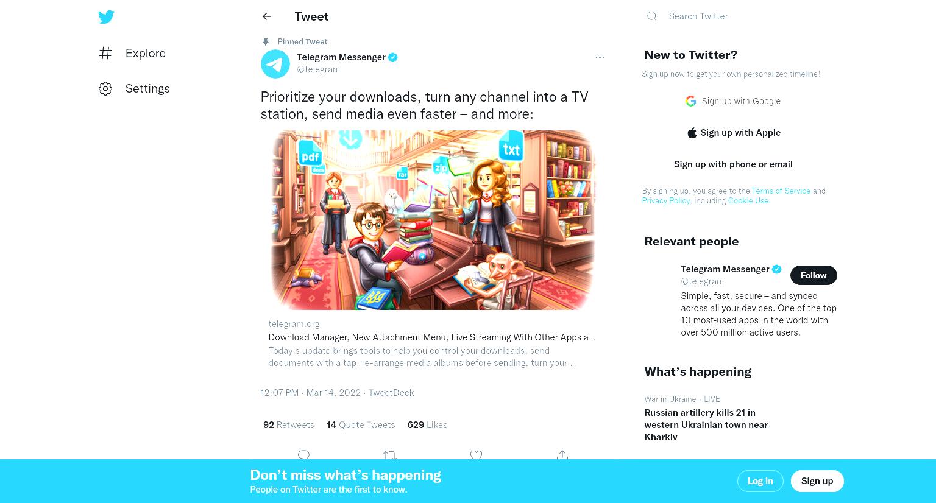Sign up with Apple

(x=733, y=133)
